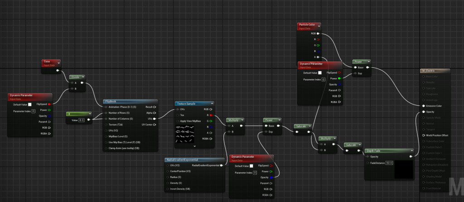The image size is (464, 202).
Task: Collapse the Time node with its chevron
Action: point(58,62)
